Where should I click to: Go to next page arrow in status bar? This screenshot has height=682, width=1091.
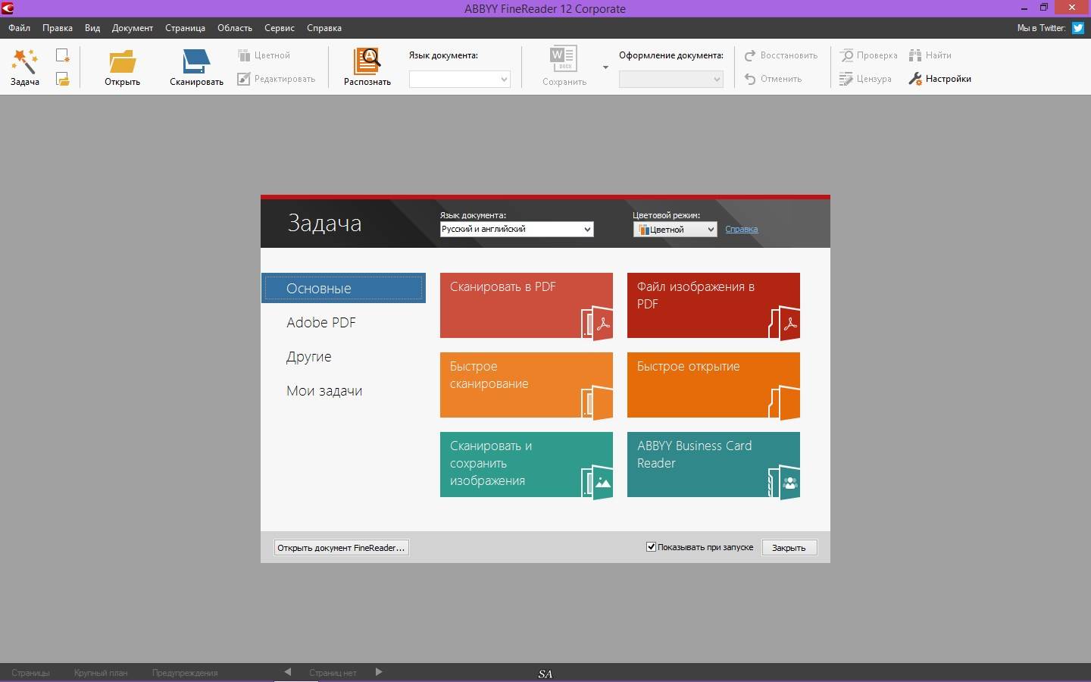point(379,672)
